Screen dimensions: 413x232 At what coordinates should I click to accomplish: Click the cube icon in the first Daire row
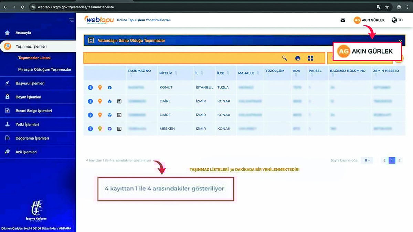[109, 101]
